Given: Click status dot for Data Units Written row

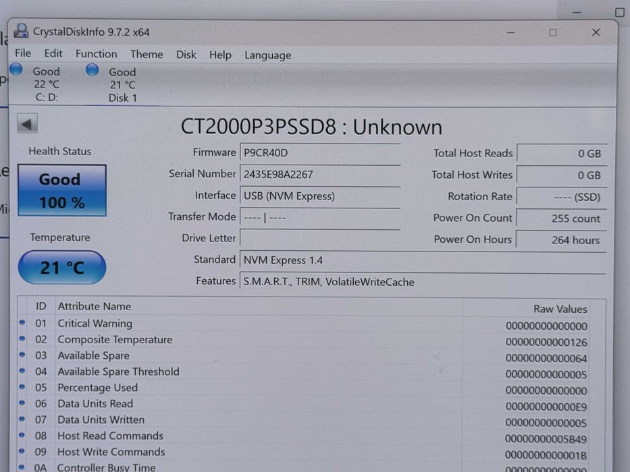Looking at the screenshot, I should pos(22,419).
